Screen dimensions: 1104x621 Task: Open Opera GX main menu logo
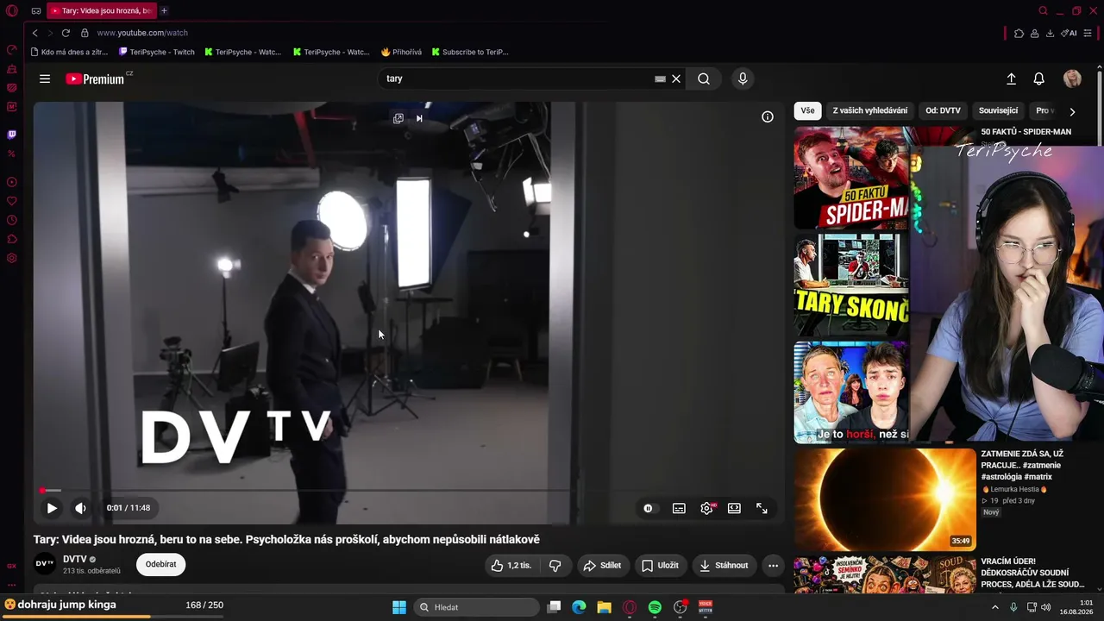(12, 10)
